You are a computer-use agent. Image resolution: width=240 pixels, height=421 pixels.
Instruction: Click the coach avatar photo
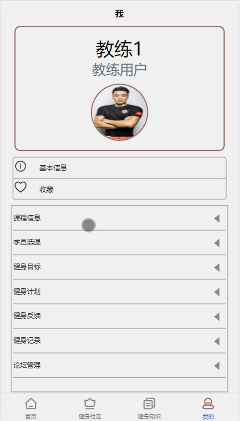(119, 112)
